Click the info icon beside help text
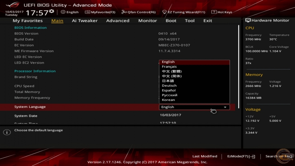The height and width of the screenshot is (166, 295). [x=7, y=132]
